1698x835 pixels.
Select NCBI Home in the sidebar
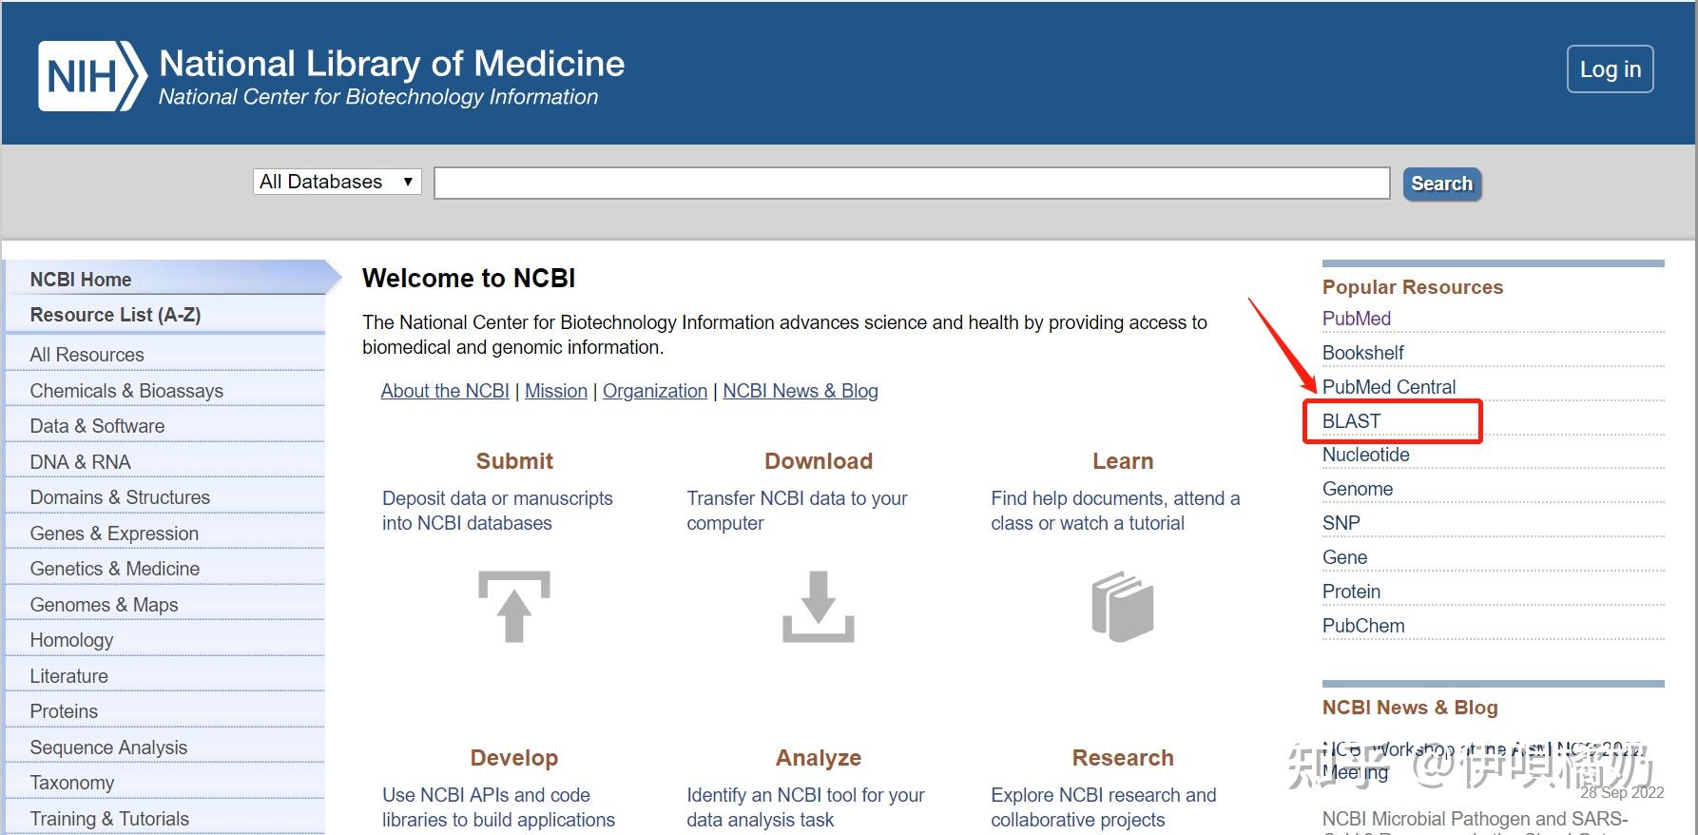[x=81, y=280]
